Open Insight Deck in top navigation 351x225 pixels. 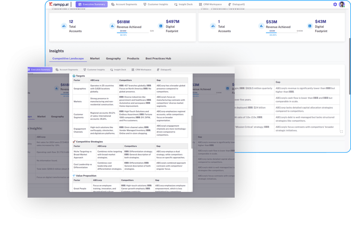(x=183, y=4)
